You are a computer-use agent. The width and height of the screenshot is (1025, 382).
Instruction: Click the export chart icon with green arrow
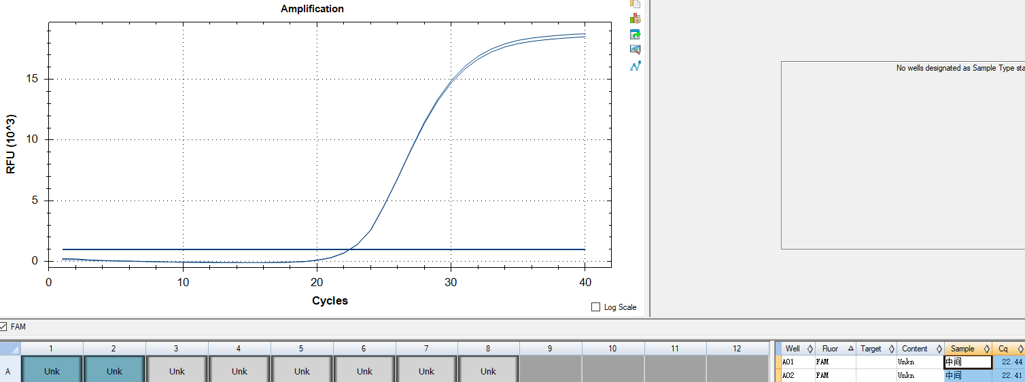pyautogui.click(x=636, y=34)
